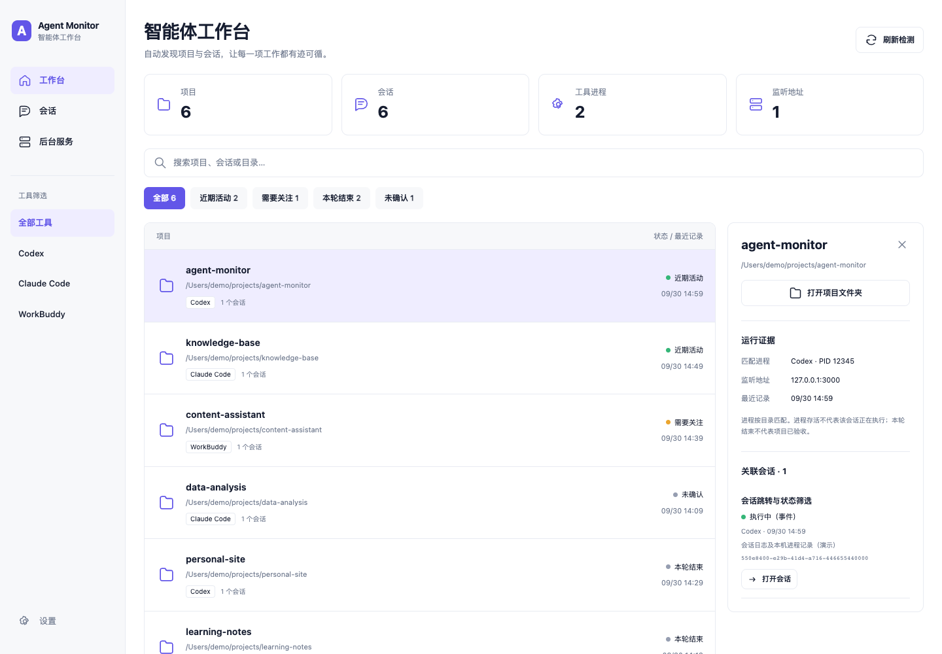The height and width of the screenshot is (654, 942).
Task: Click the Claude Code tag in knowledge-base row
Action: coord(211,375)
